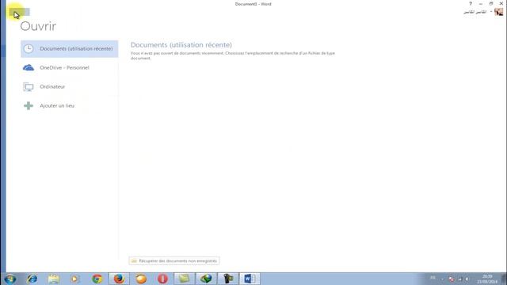The height and width of the screenshot is (285, 507).
Task: Minimize the Word window
Action: click(481, 3)
